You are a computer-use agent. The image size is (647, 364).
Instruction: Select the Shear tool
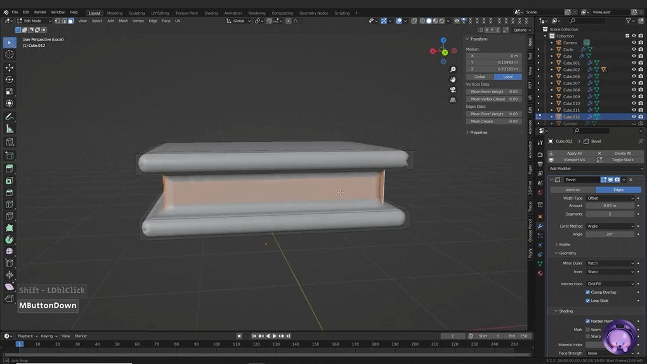coord(10,287)
